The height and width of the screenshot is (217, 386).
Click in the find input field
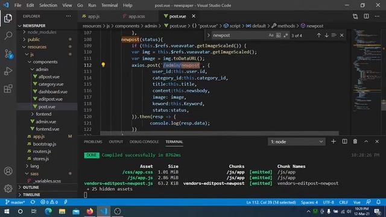[x=239, y=36]
